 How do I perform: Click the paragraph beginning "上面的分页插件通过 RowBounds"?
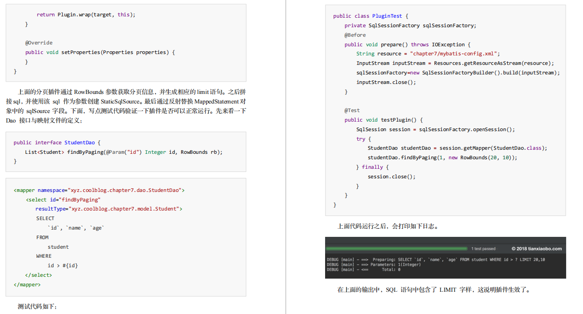coord(126,106)
